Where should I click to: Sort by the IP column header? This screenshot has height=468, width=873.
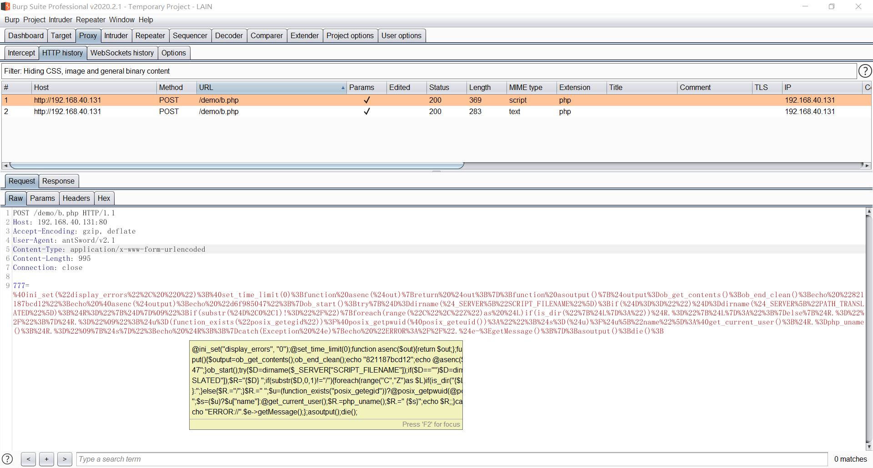[822, 88]
